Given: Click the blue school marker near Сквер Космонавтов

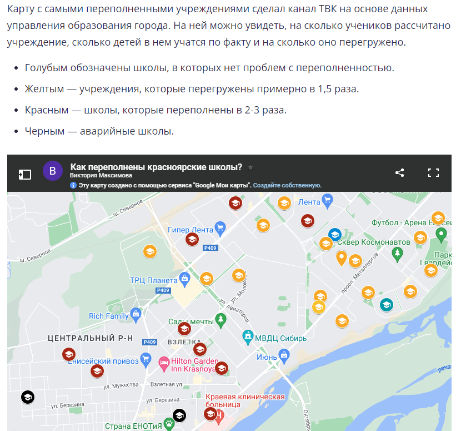Looking at the screenshot, I should point(335,235).
